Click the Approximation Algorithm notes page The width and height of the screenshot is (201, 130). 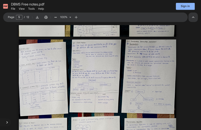150,124
